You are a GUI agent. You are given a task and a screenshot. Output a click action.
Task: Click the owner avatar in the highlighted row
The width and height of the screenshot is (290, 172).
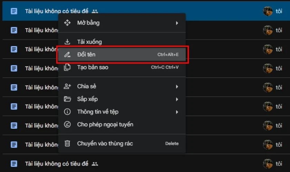268,11
